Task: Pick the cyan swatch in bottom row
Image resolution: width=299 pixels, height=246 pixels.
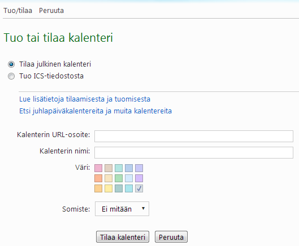Action: 129,188
